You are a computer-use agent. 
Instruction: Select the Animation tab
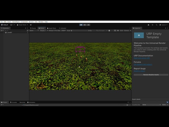pos(31,102)
